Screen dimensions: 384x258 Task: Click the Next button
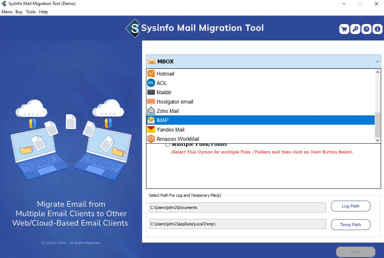[356, 252]
